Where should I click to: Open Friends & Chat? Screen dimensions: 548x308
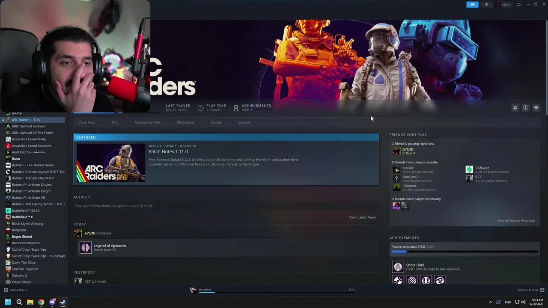tap(530, 290)
